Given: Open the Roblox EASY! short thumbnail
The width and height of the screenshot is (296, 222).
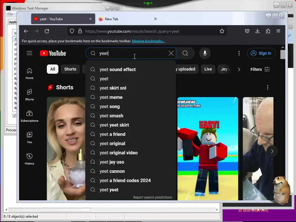Looking at the screenshot, I should click(x=208, y=149).
